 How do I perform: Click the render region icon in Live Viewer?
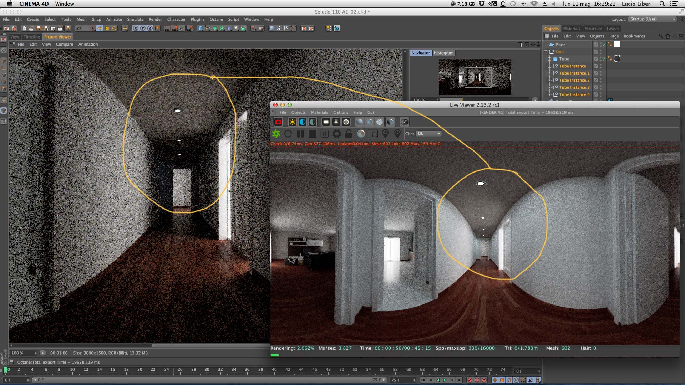click(373, 134)
